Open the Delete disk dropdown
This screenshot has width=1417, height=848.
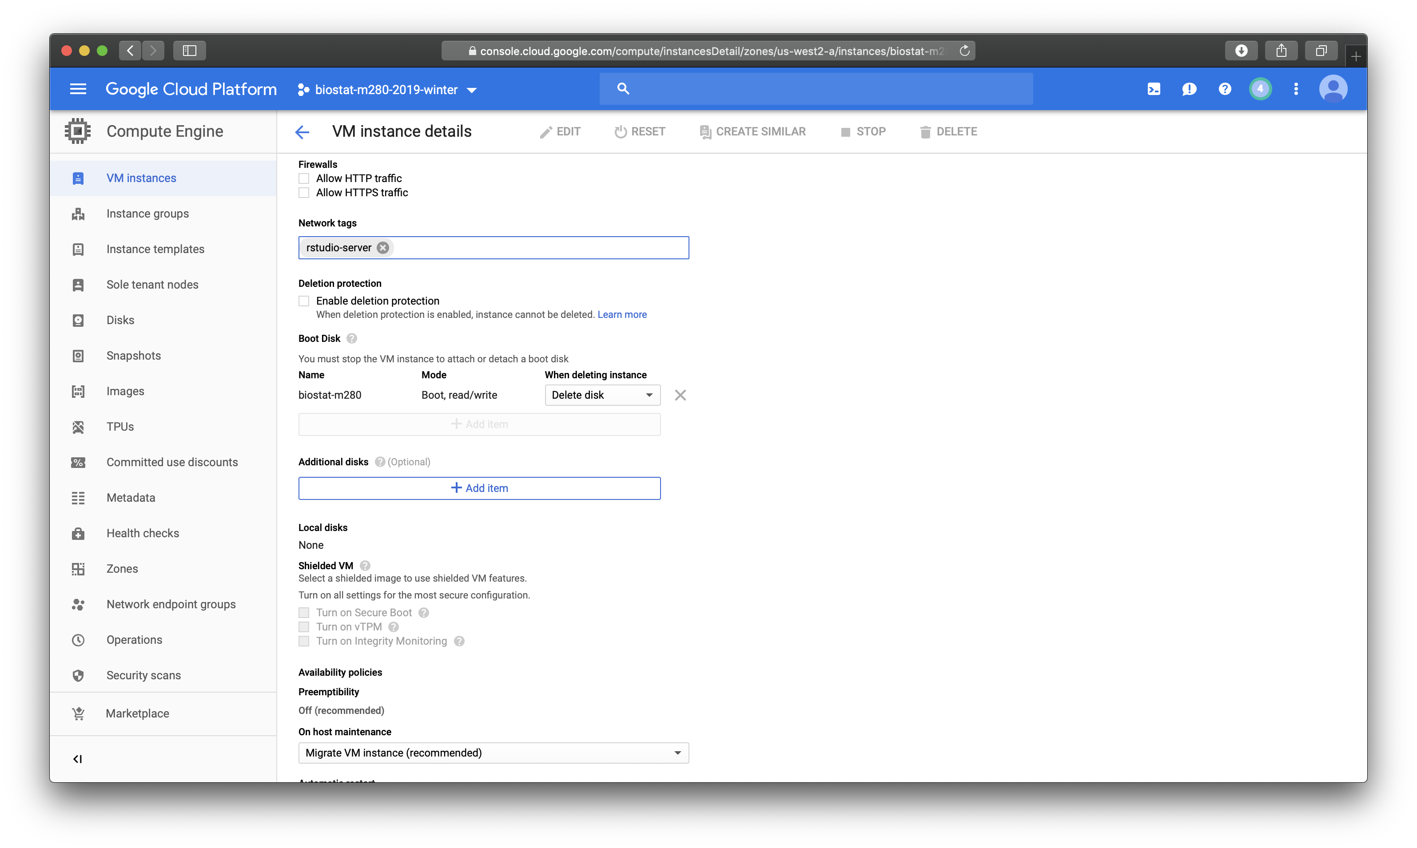click(x=602, y=395)
